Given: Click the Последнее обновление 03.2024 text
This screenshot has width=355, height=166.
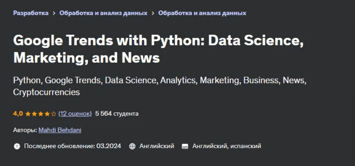Looking at the screenshot, I should click(x=72, y=146).
